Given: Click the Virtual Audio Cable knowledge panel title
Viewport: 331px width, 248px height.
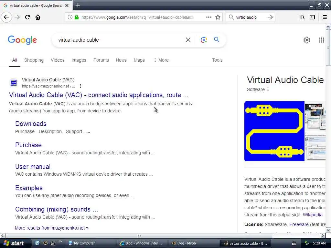Looking at the screenshot, I should coord(285,80).
